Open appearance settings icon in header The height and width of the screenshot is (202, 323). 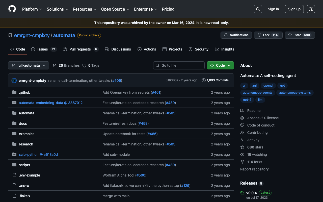pyautogui.click(x=311, y=9)
